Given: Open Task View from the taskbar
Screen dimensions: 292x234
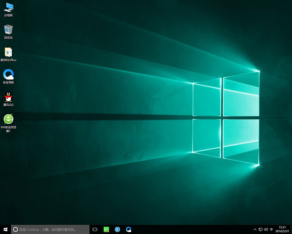Looking at the screenshot, I should point(95,229).
